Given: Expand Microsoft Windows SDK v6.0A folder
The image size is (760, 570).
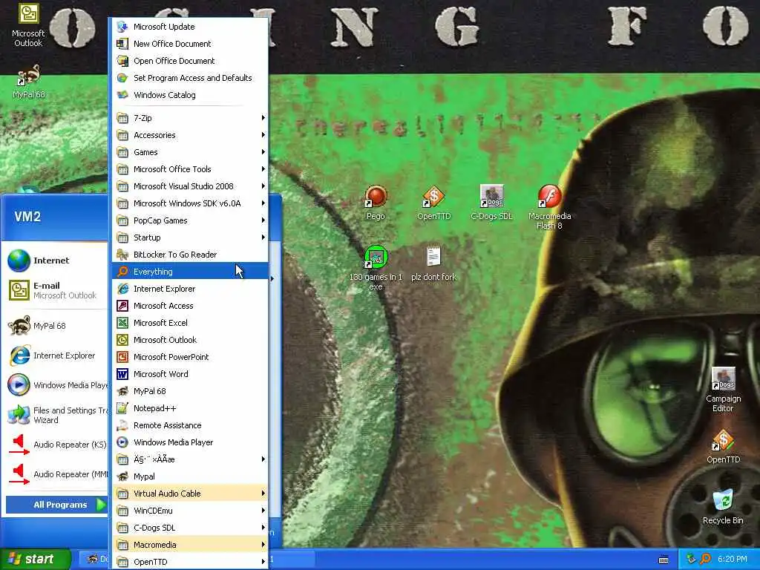Looking at the screenshot, I should tap(190, 203).
